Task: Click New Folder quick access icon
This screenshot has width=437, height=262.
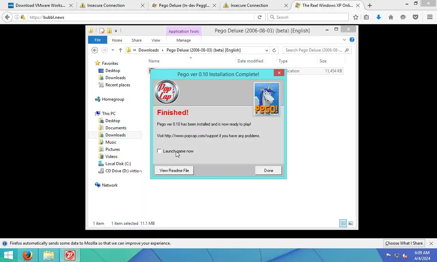Action: [x=109, y=31]
